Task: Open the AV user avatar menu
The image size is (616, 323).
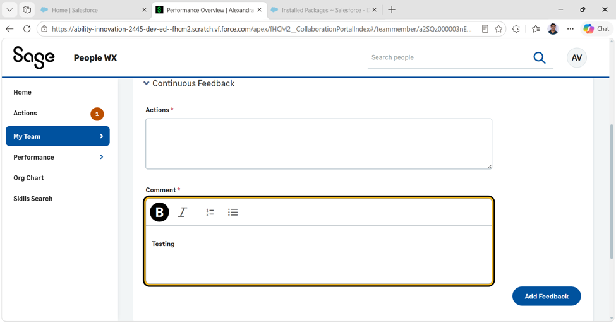Action: pyautogui.click(x=576, y=57)
